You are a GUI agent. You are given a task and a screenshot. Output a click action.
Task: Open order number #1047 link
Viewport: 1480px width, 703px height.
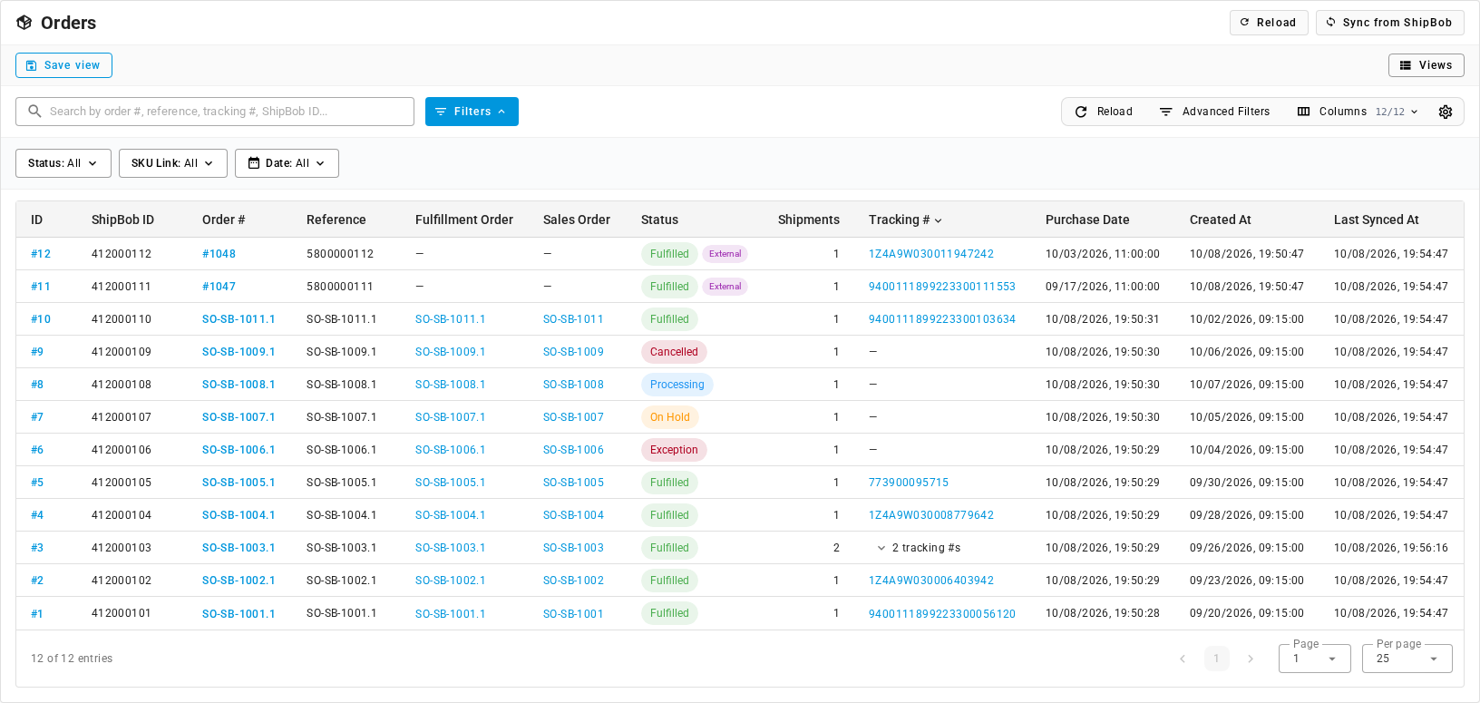pos(219,287)
